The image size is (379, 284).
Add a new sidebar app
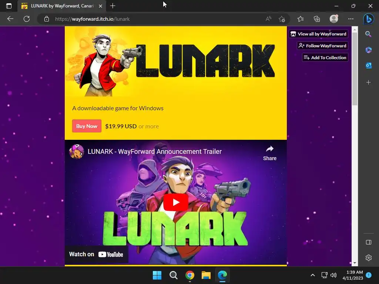pyautogui.click(x=368, y=82)
